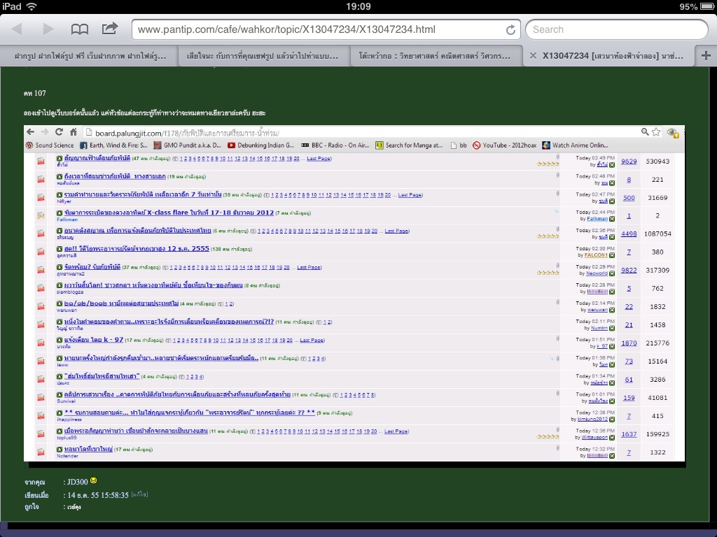Click the star bookmark icon in embedded browser
This screenshot has height=537, width=717.
point(656,132)
